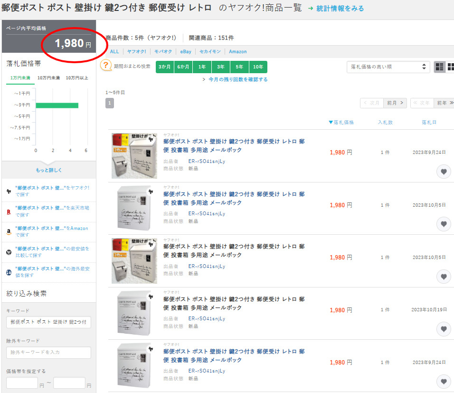Click the 除外キーワード input field

point(48,353)
